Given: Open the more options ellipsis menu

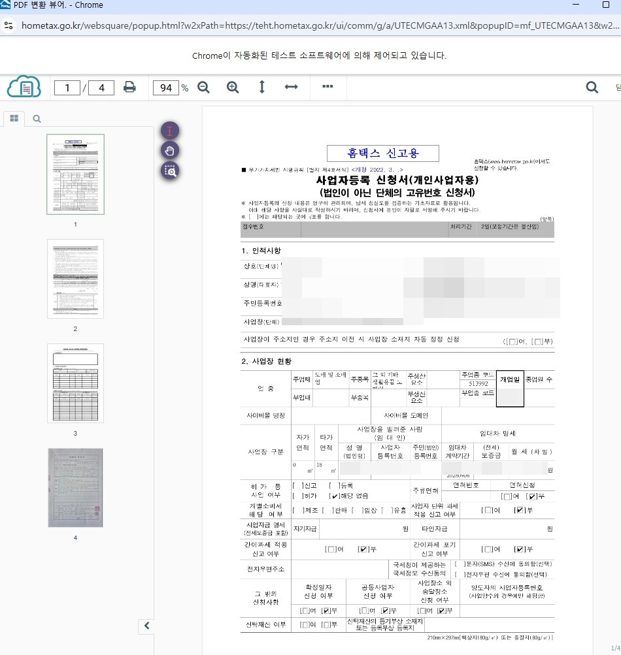Looking at the screenshot, I should (328, 86).
